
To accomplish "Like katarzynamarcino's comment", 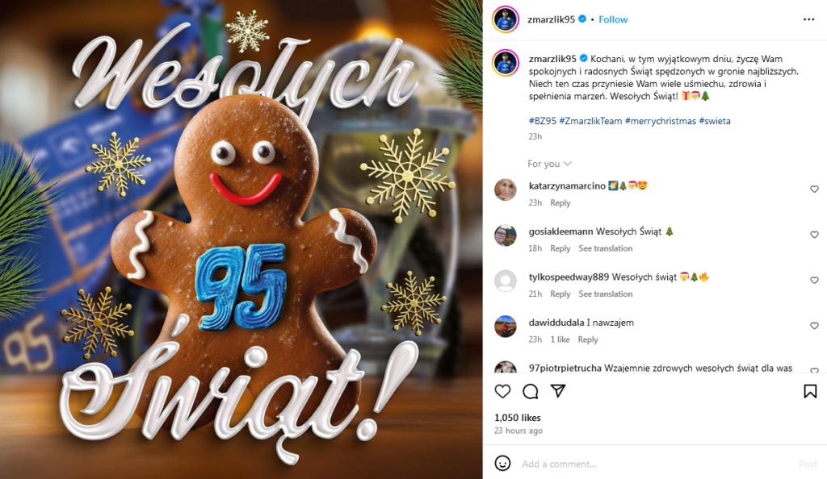I will pos(814,189).
